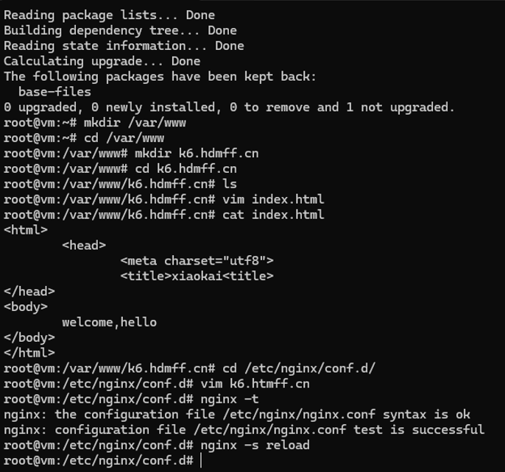The image size is (505, 472).
Task: Click the closing </html> tag
Action: [29, 353]
